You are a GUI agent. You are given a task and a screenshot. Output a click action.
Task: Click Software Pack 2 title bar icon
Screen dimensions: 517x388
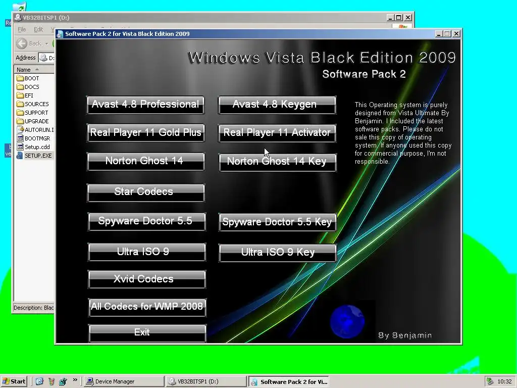coord(60,34)
